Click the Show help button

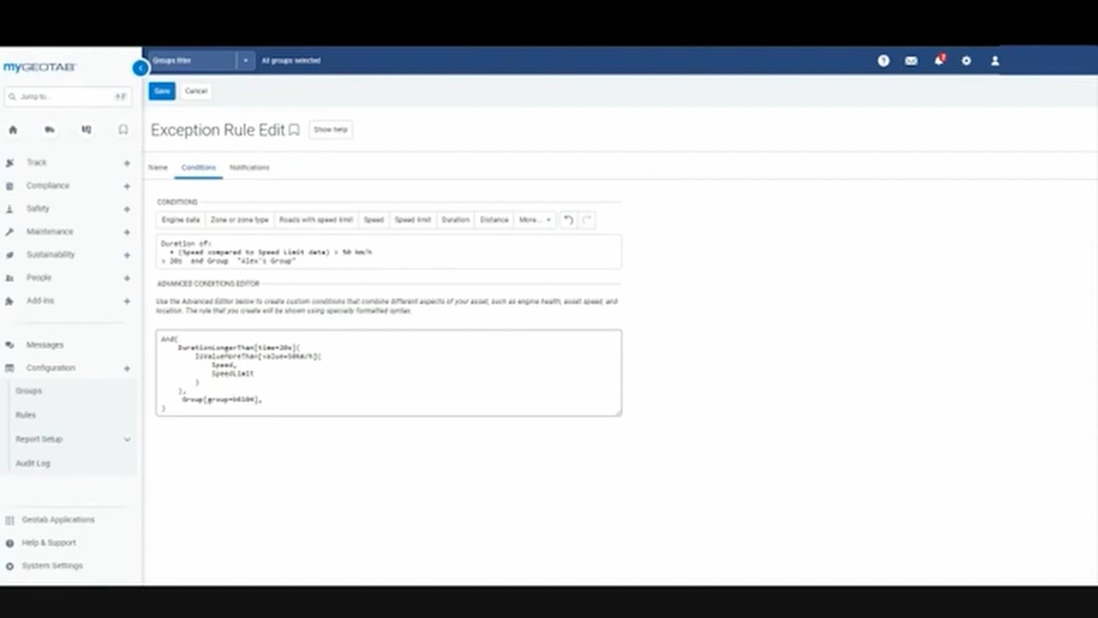(x=331, y=130)
